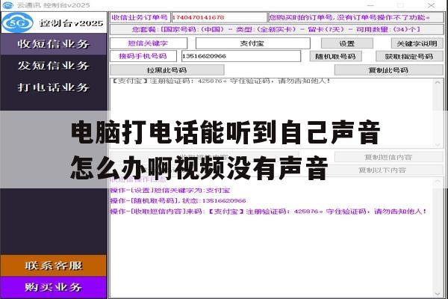Copy the number with 复制此号码

click(x=388, y=70)
